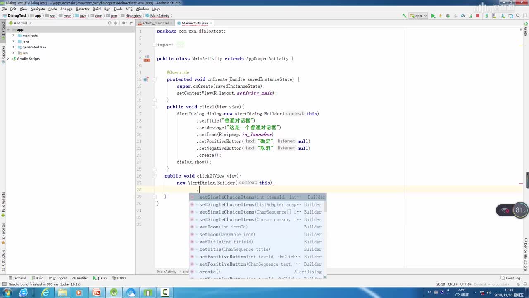The image size is (529, 298).
Task: Expand the java folder in tree
Action: coord(13,41)
